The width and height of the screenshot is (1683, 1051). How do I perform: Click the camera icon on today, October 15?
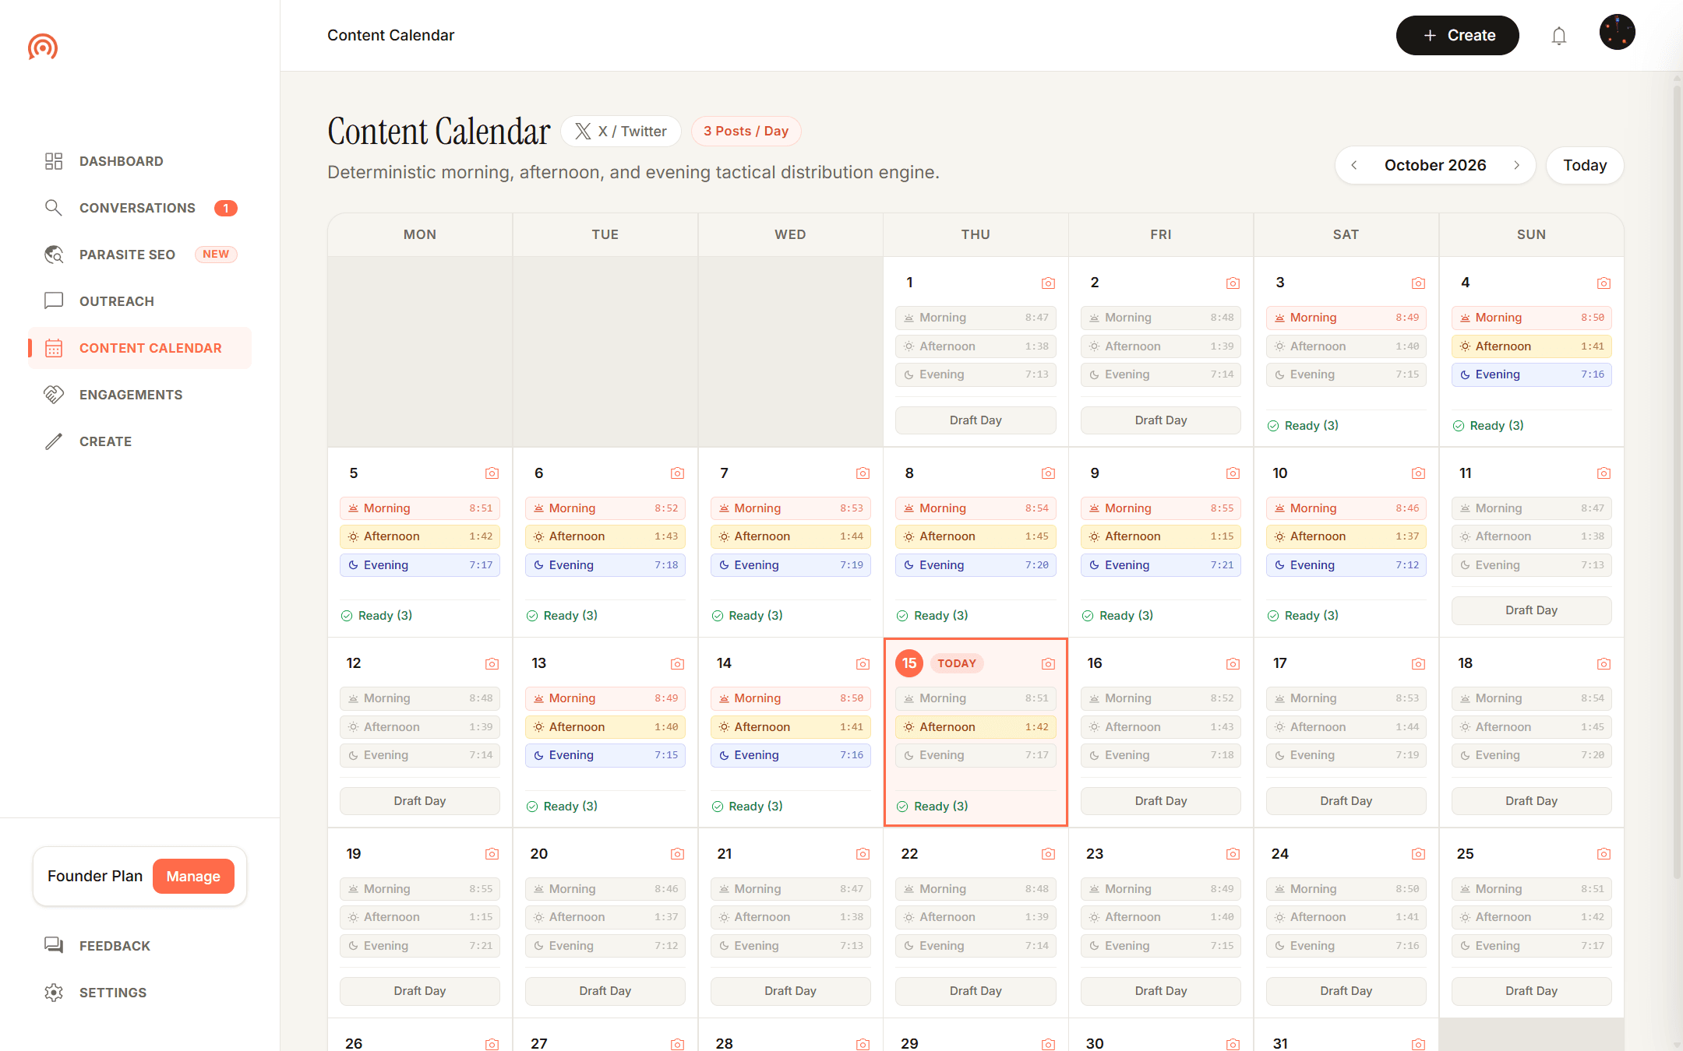coord(1048,663)
